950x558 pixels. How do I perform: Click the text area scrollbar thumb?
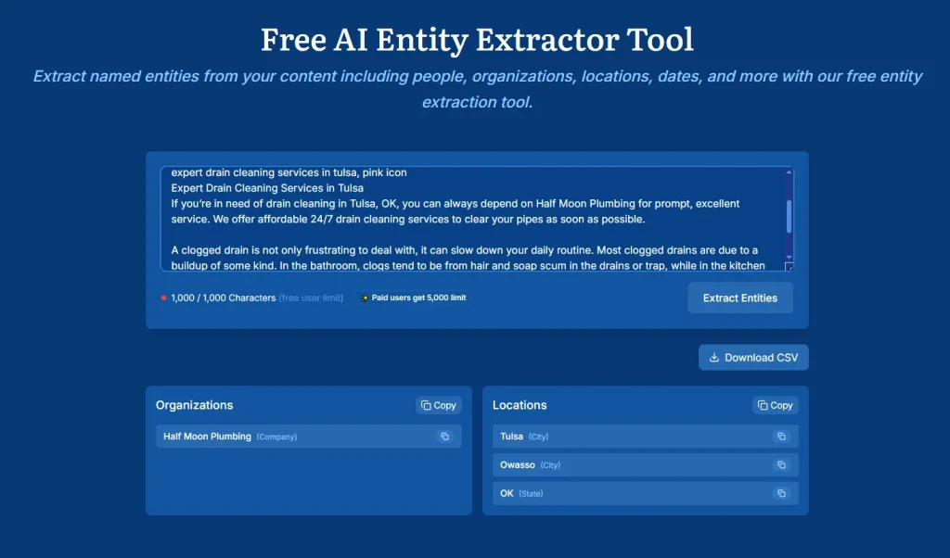(790, 215)
